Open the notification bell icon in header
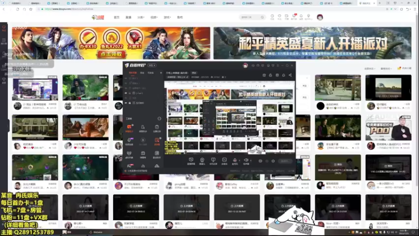Image resolution: width=419 pixels, height=236 pixels. click(301, 17)
